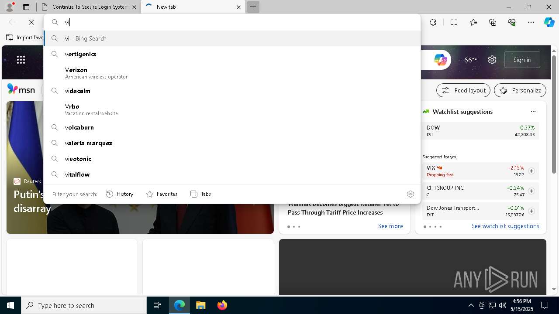Open the MSN apps grid icon

(x=21, y=60)
